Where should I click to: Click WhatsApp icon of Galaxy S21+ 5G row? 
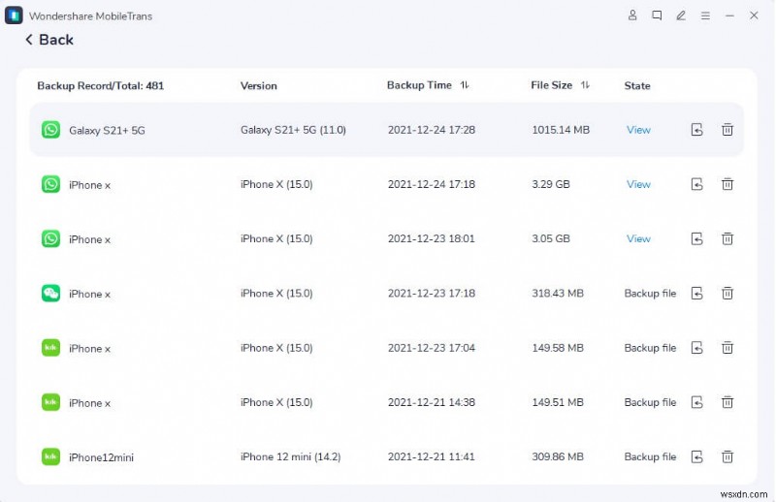[x=50, y=130]
